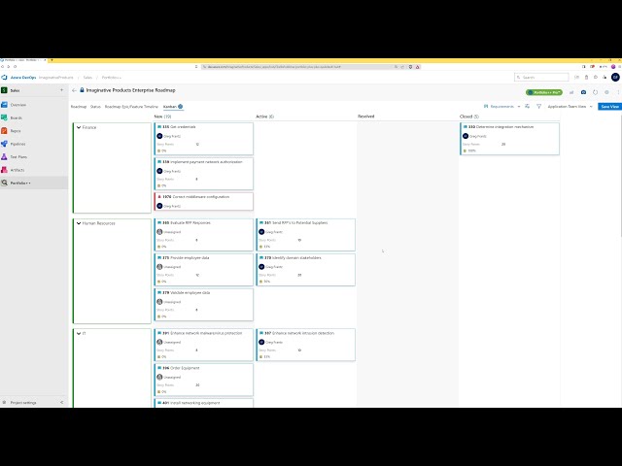Click the info icon next to Kanban tab
Image resolution: width=622 pixels, height=466 pixels.
click(181, 106)
